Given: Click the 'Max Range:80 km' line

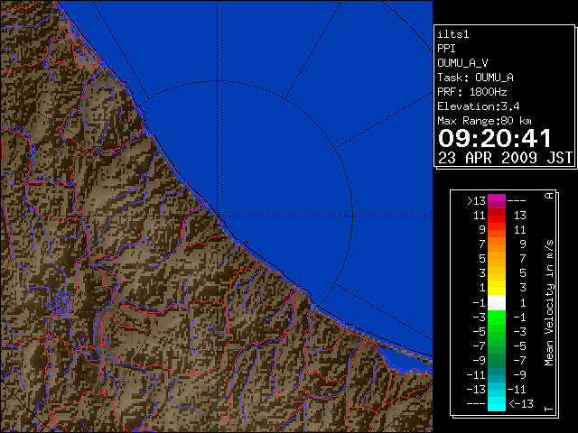Looking at the screenshot, I should point(484,121).
